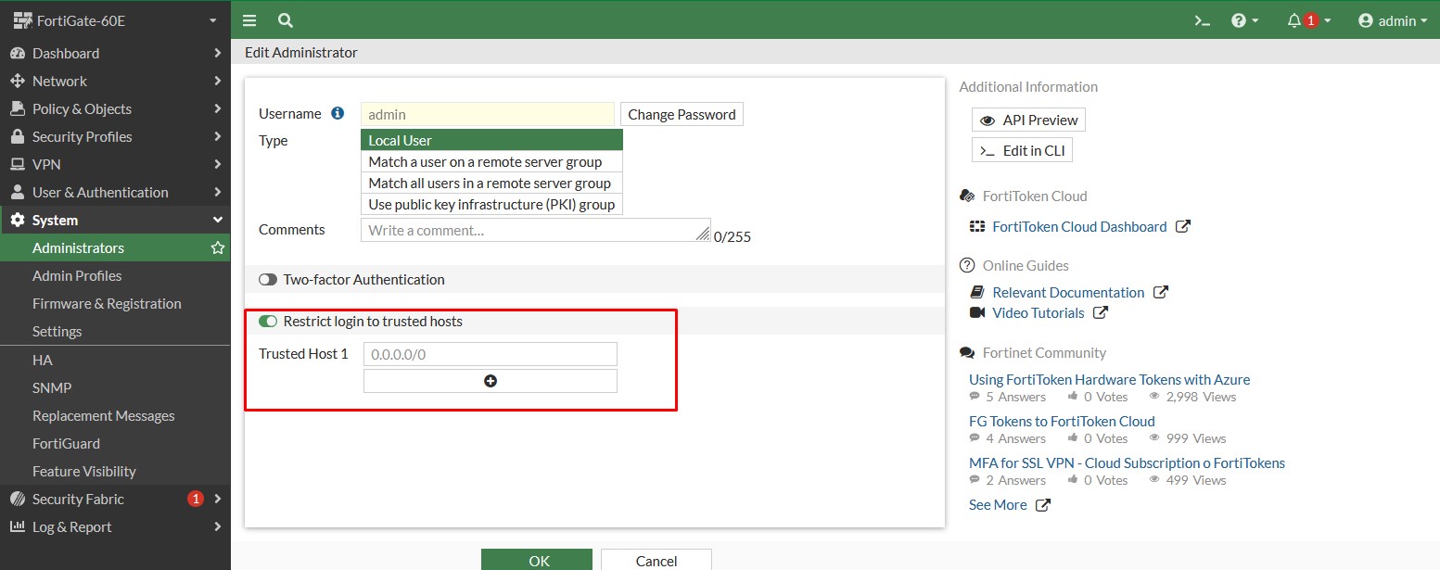This screenshot has height=570, width=1440.
Task: Click the Trusted Host 1 input field
Action: tap(490, 354)
